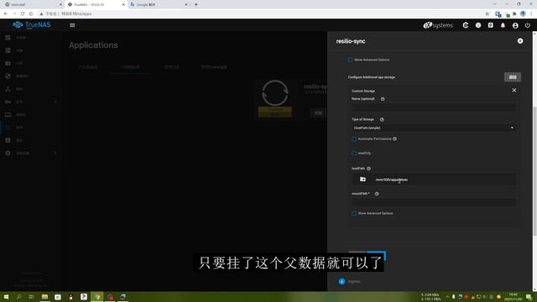Open the Virtualization monitor sidebar icon
Viewport: 537px width, 302px height.
(8, 115)
